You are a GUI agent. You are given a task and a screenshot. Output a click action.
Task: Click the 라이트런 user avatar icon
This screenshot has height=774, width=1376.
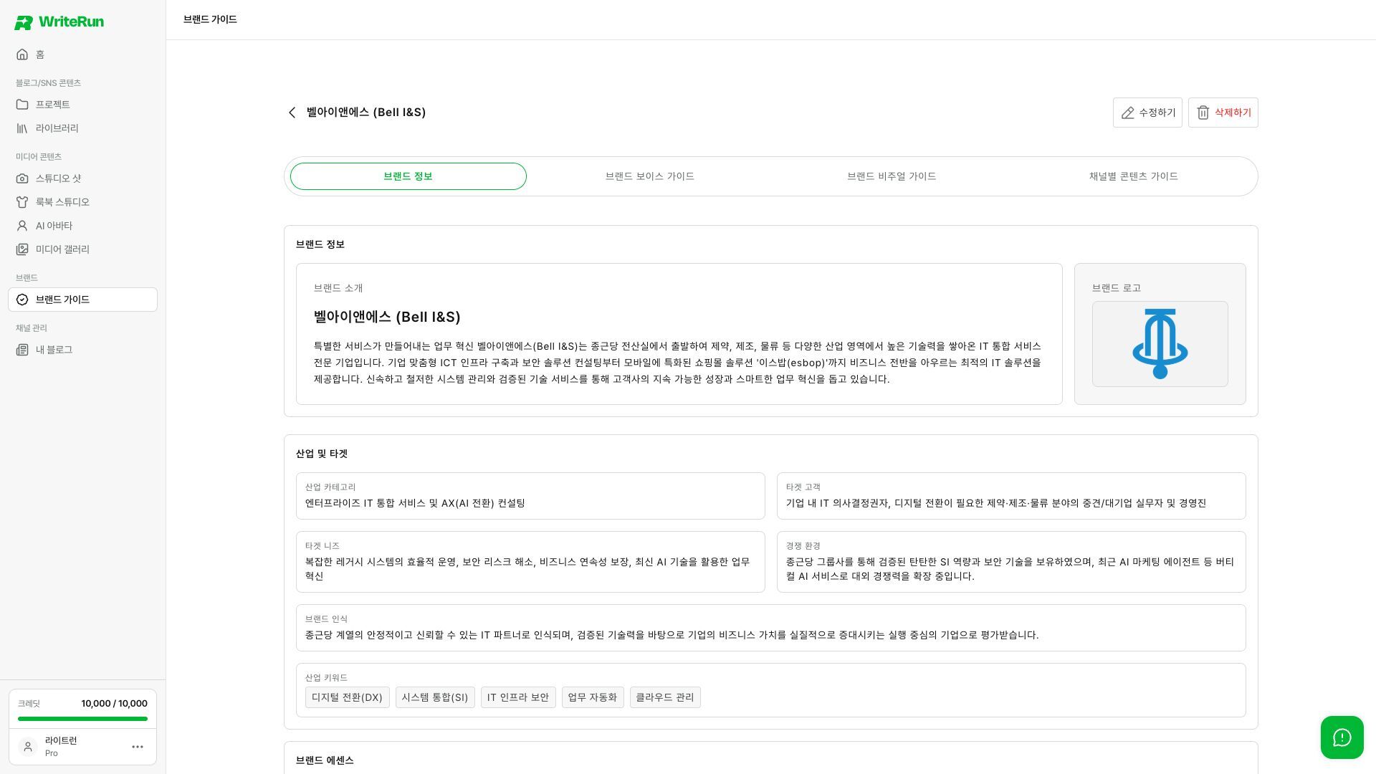pyautogui.click(x=28, y=747)
